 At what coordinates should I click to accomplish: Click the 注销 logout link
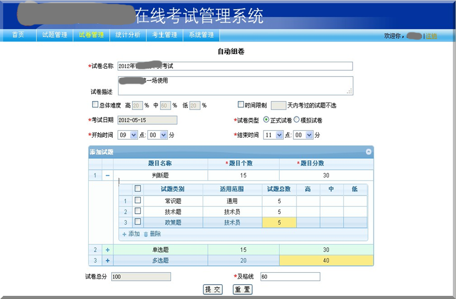431,36
